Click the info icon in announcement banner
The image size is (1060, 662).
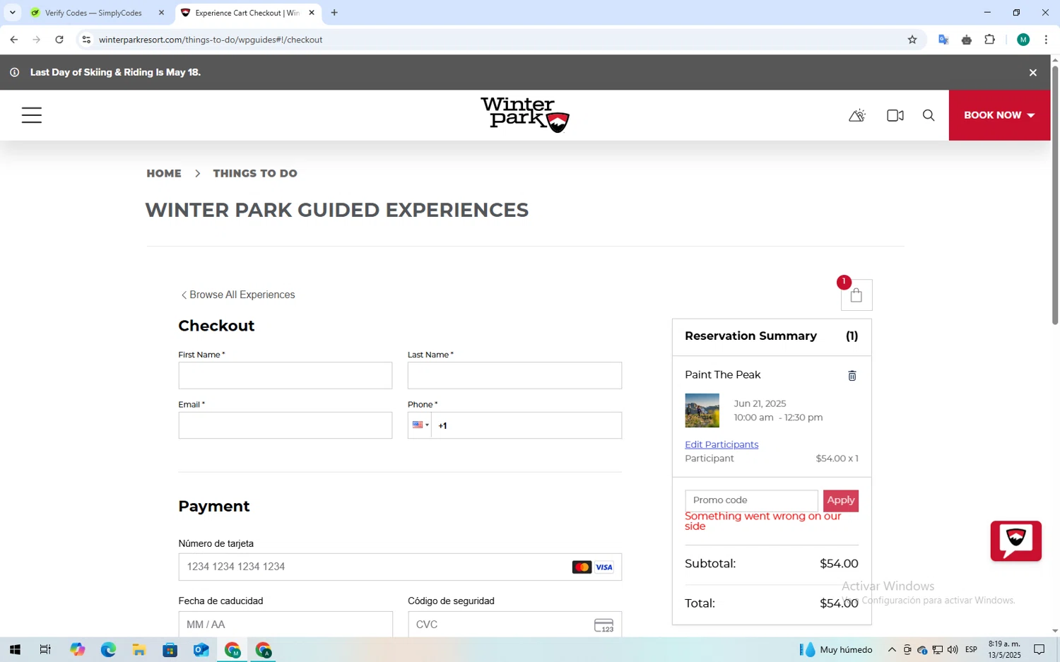(14, 72)
